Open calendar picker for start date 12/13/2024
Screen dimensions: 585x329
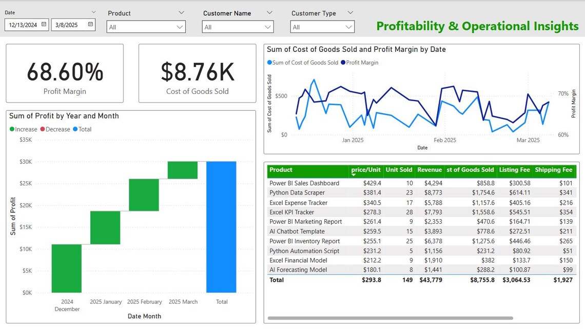pos(44,24)
